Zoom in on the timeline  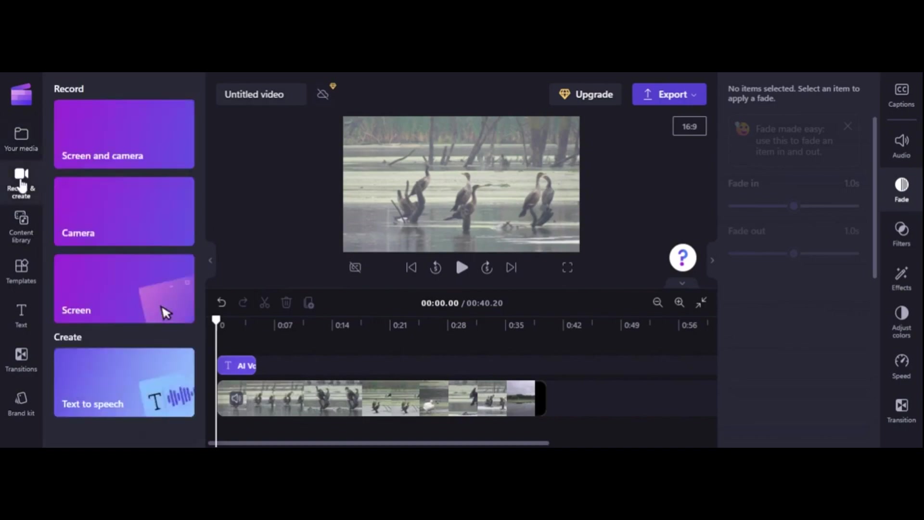click(x=679, y=302)
